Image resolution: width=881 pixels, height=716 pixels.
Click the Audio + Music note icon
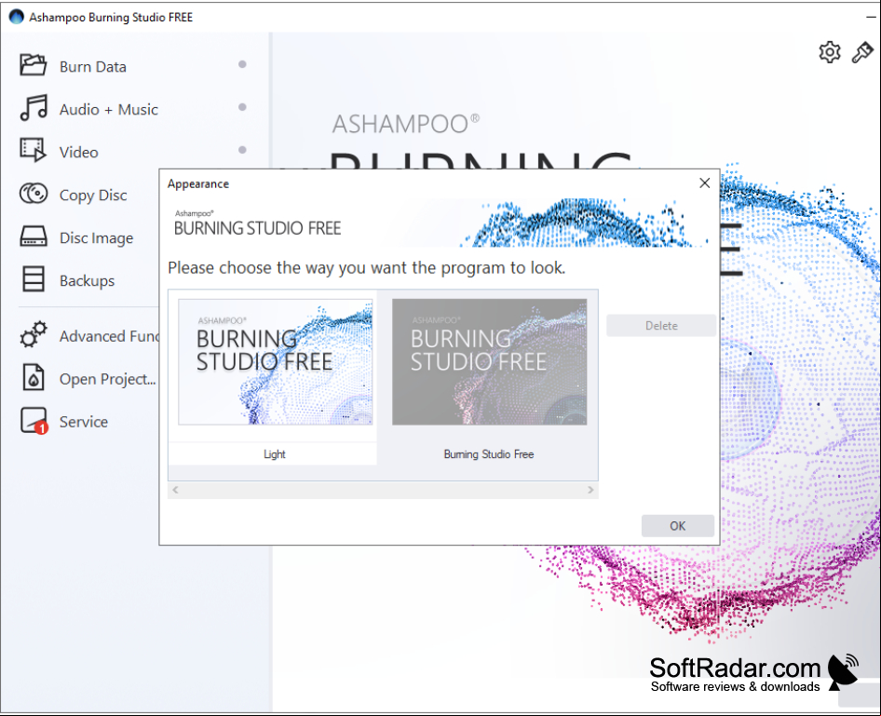coord(34,107)
